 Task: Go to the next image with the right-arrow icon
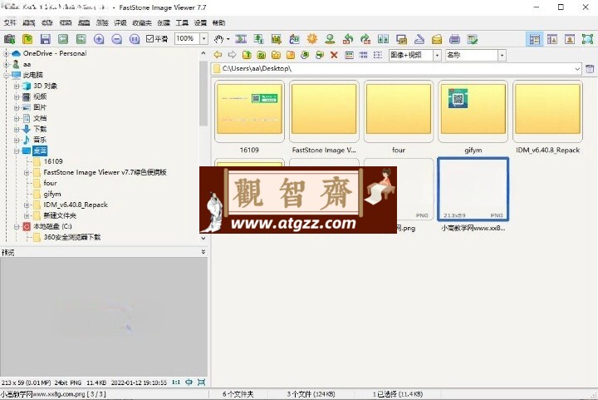click(81, 39)
